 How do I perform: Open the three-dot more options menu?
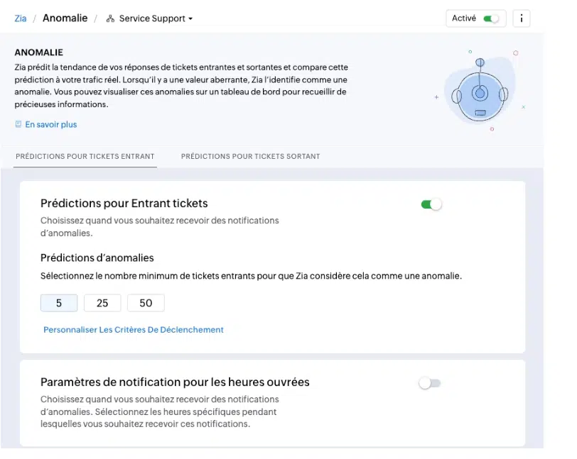coord(521,18)
